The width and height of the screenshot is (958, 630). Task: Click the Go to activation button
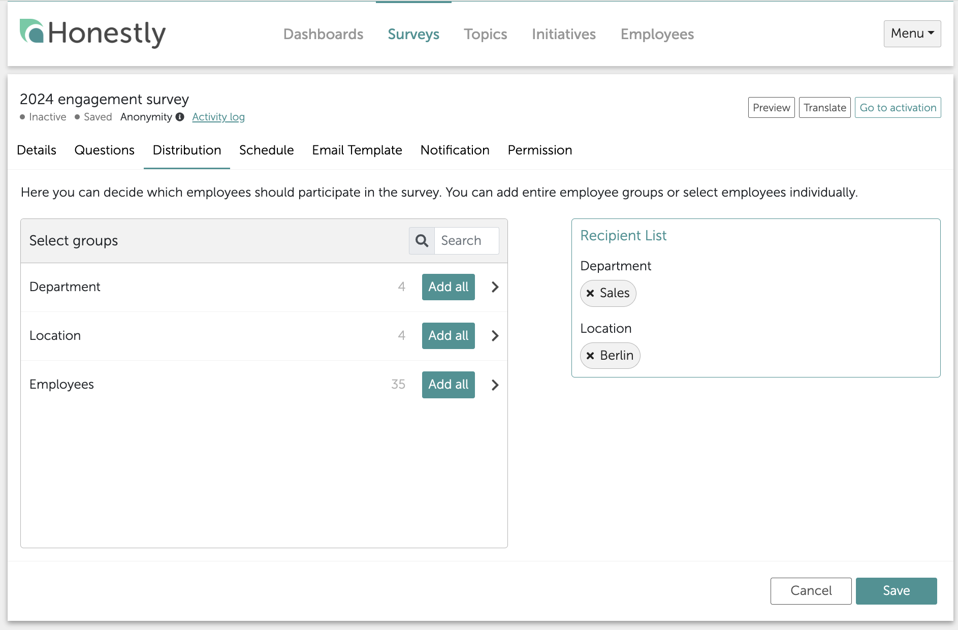pyautogui.click(x=898, y=108)
